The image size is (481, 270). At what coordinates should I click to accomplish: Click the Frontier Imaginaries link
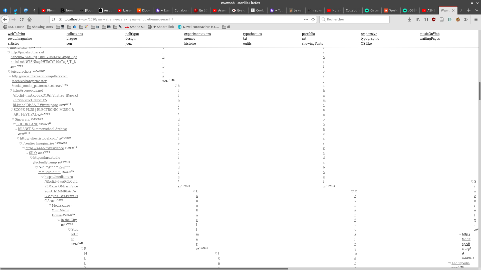[x=38, y=143]
